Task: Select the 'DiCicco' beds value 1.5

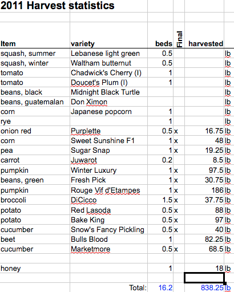Action: point(167,200)
